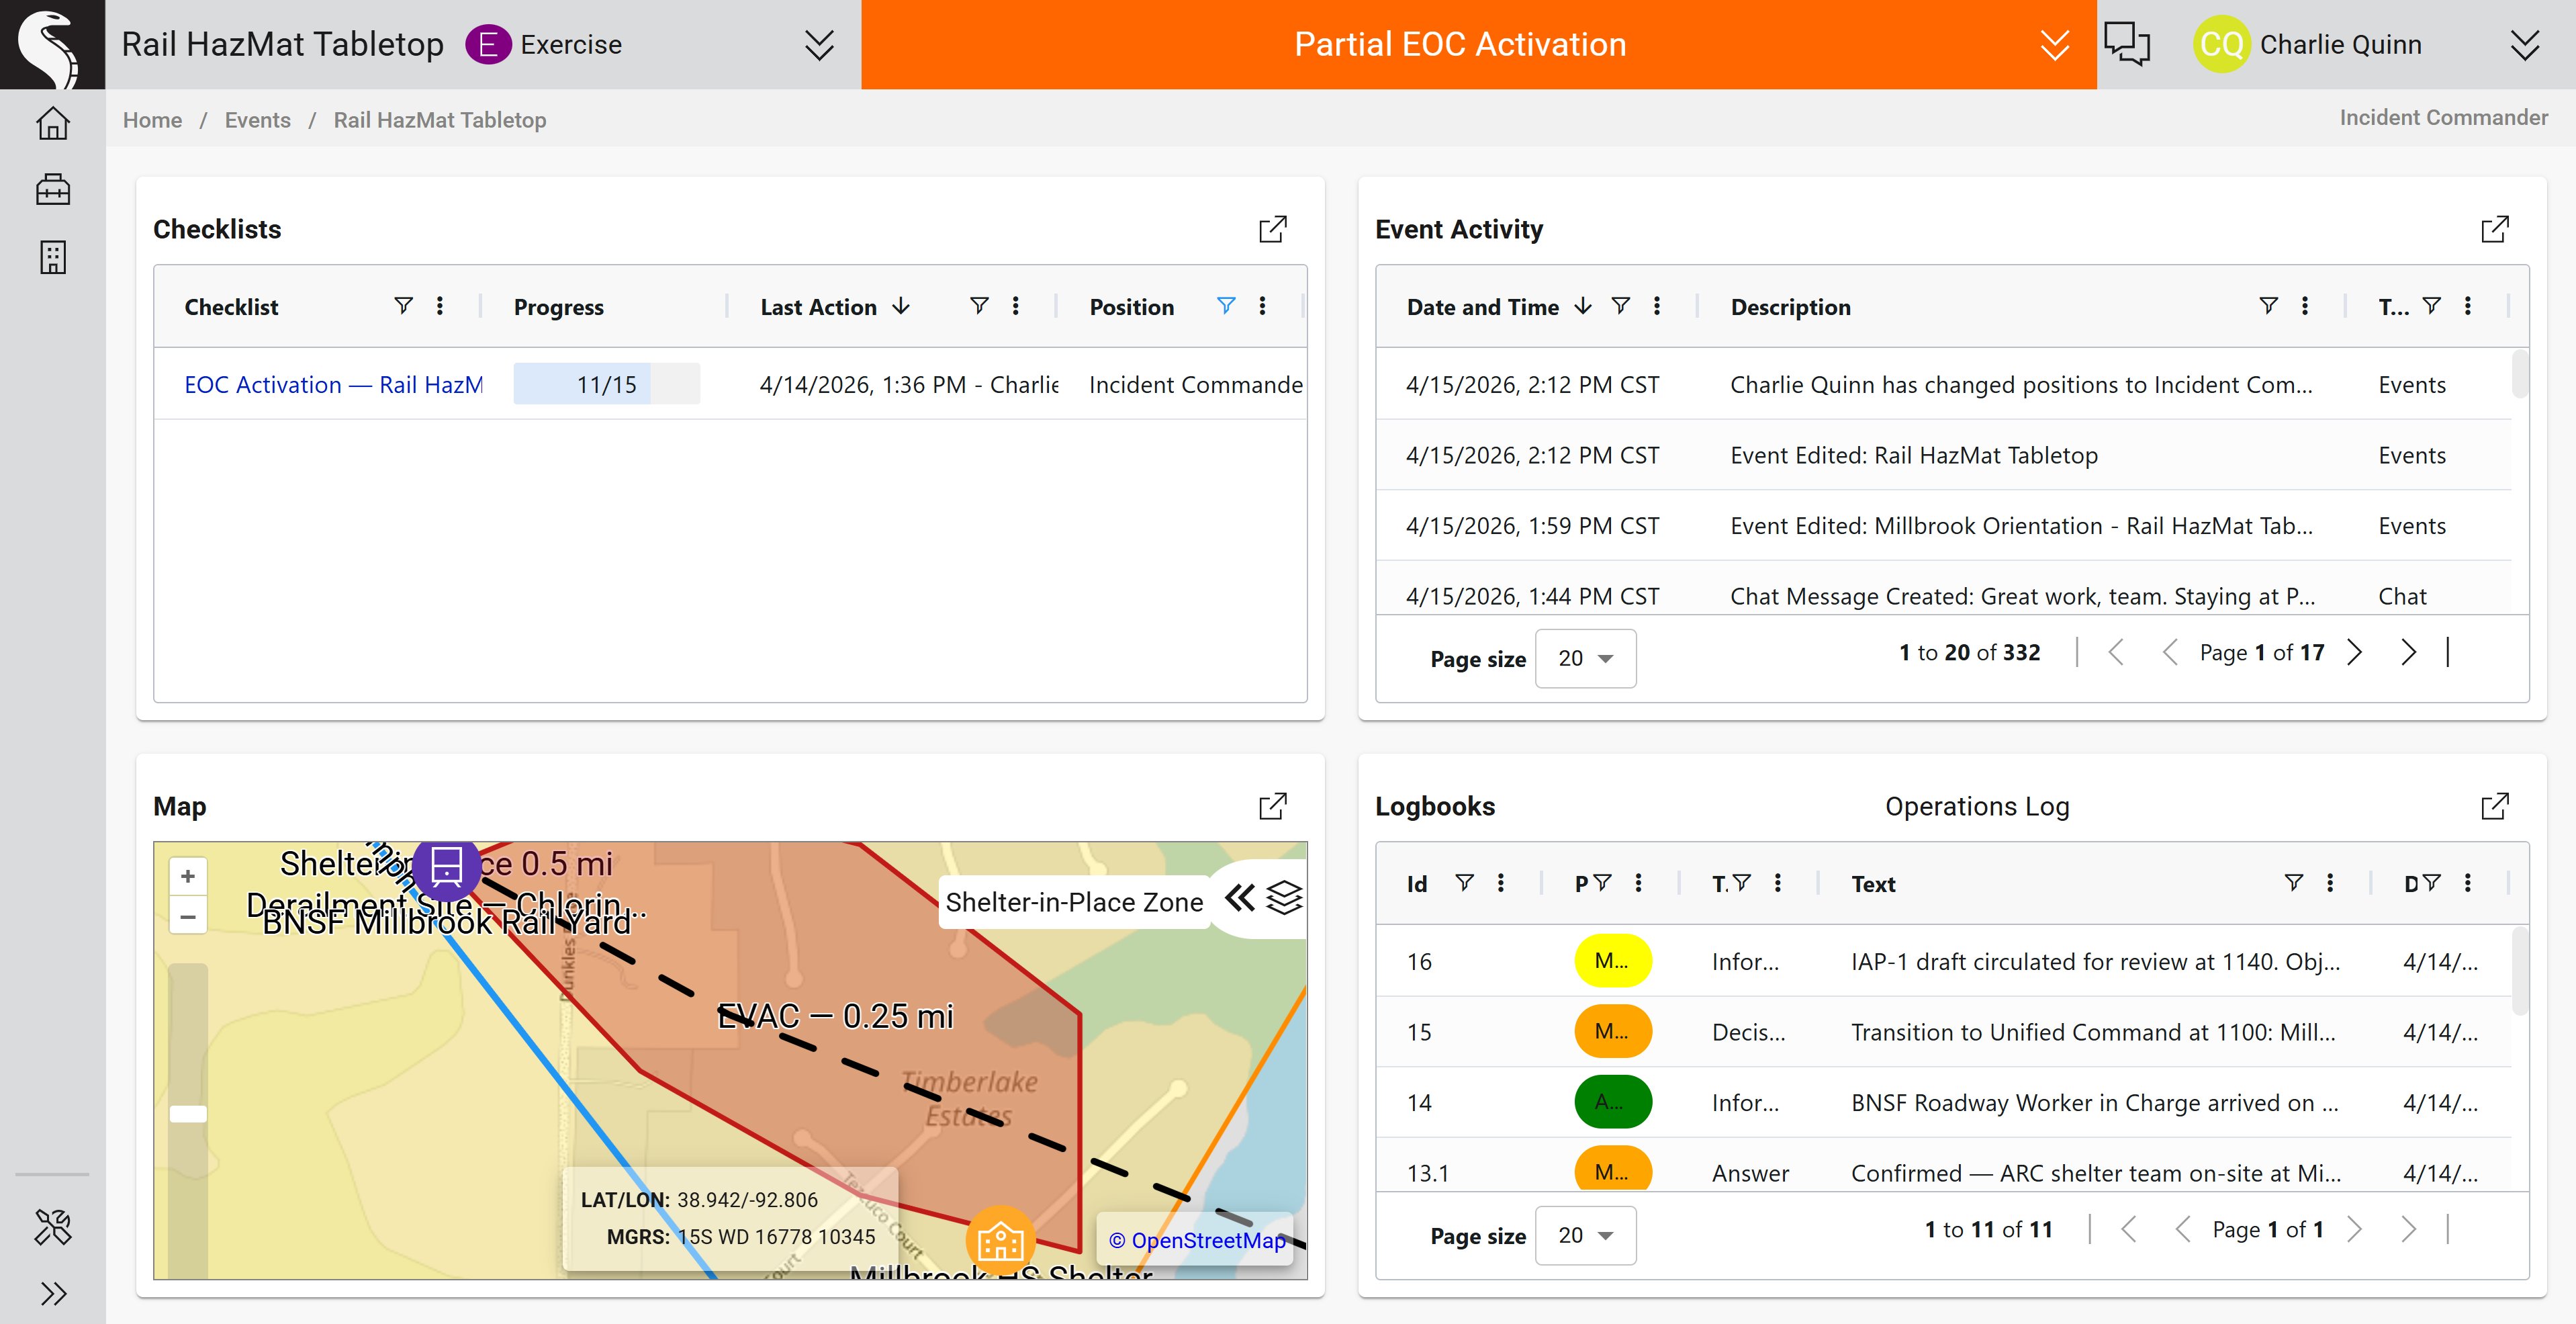Open the toolbox sidebar icon
This screenshot has width=2576, height=1324.
[x=53, y=190]
